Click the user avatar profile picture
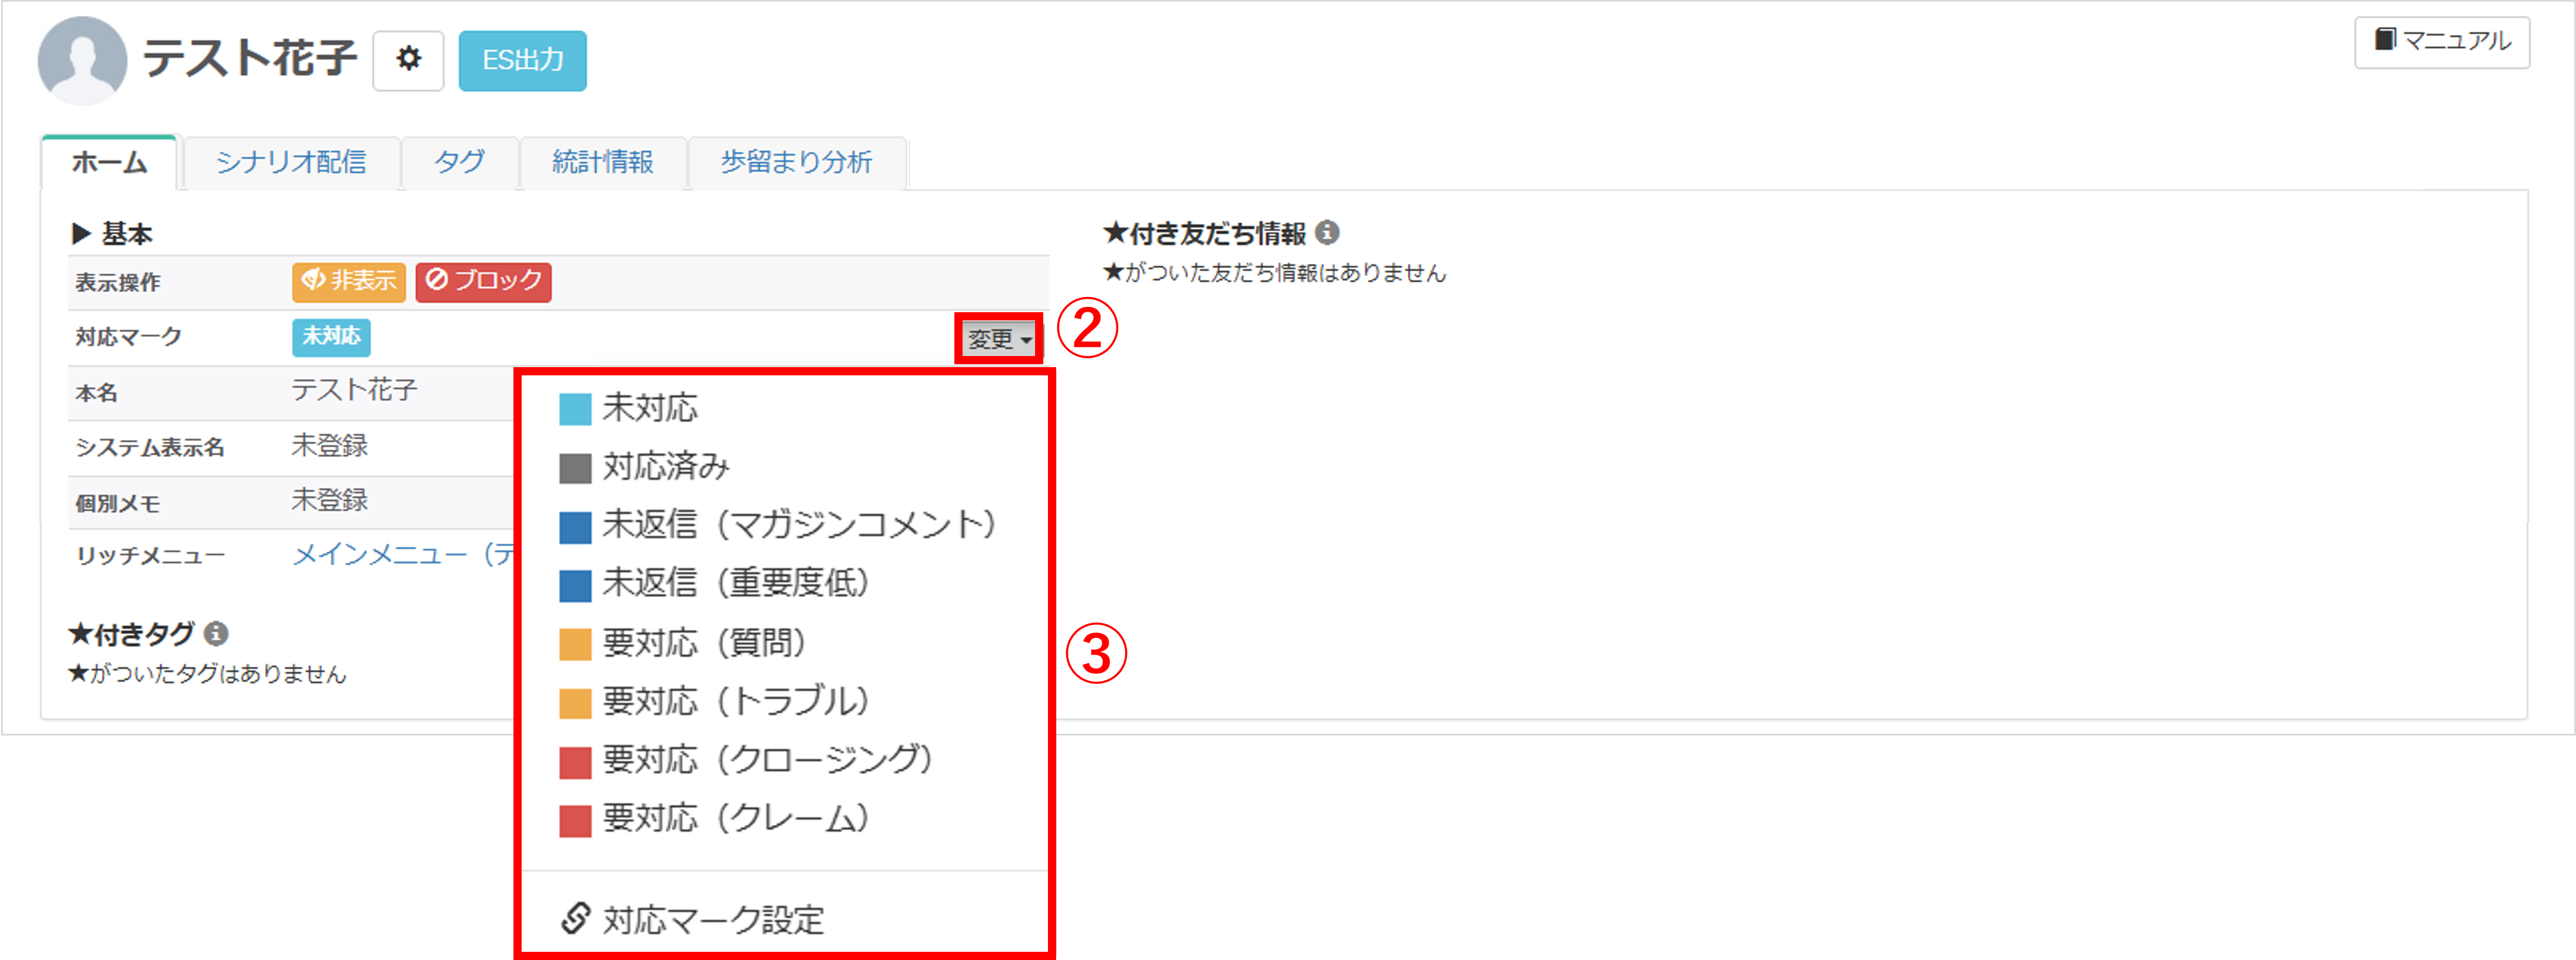The image size is (2576, 960). 82,60
